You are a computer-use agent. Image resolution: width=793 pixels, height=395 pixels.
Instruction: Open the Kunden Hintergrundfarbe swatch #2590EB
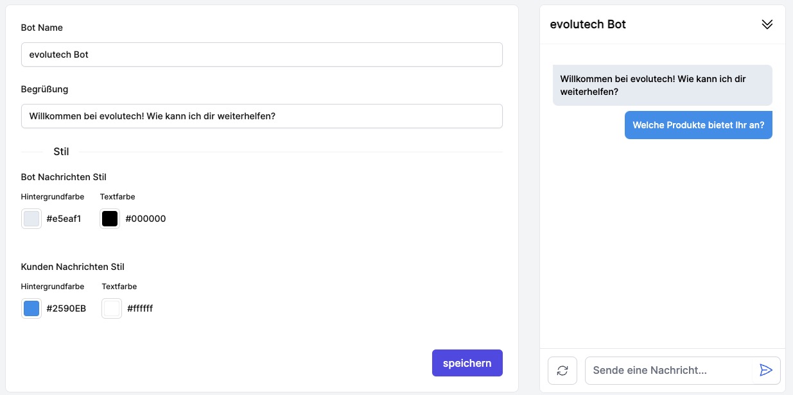(31, 308)
